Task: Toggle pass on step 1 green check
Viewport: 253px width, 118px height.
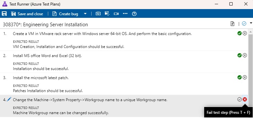Action: click(239, 33)
